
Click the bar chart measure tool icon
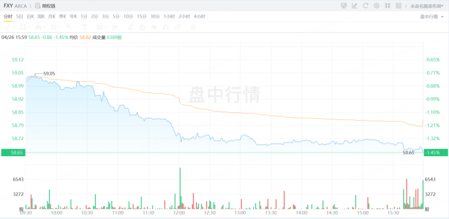[115, 27]
